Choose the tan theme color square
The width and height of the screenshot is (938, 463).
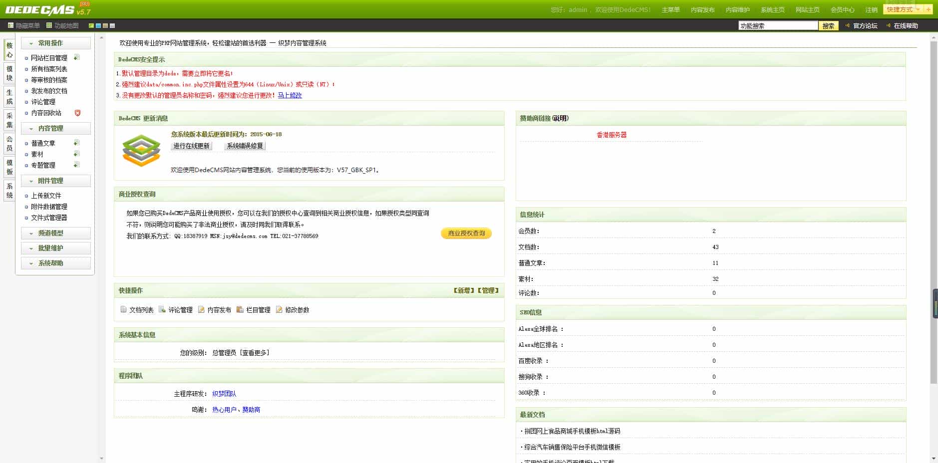(105, 25)
